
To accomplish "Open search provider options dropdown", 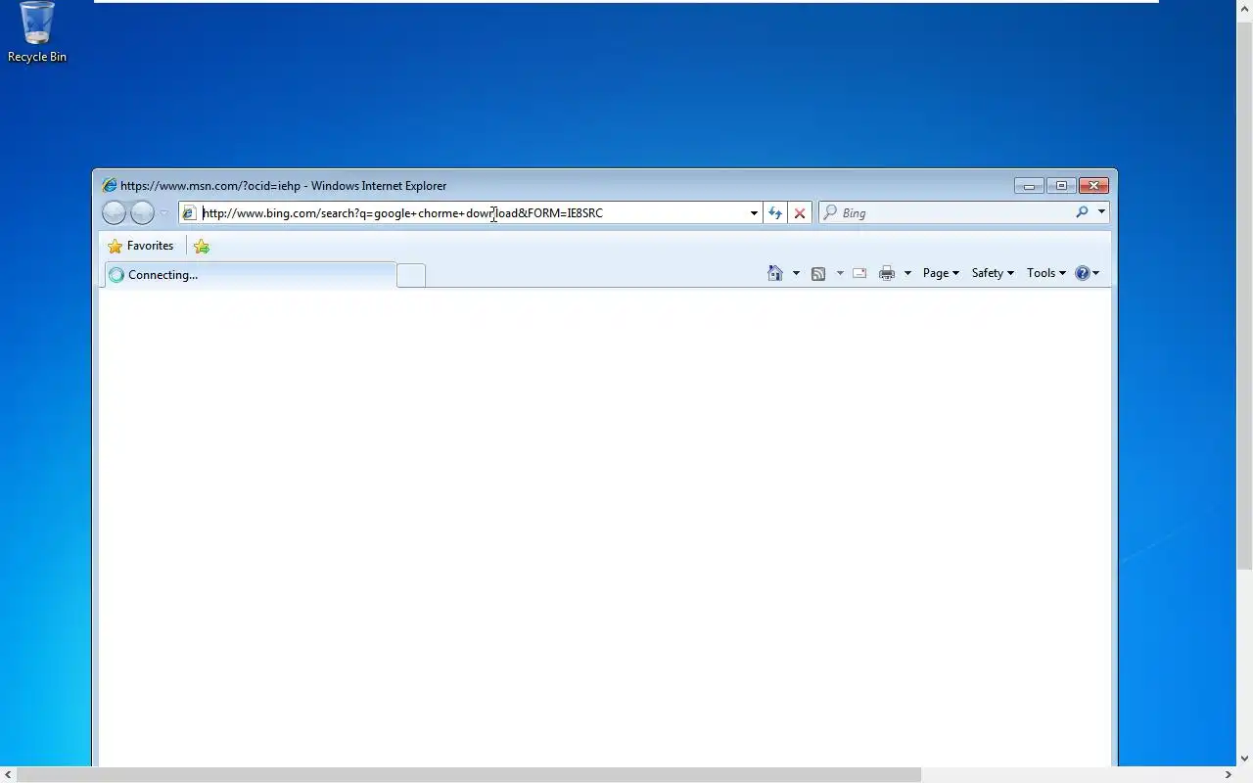I will [x=1101, y=212].
